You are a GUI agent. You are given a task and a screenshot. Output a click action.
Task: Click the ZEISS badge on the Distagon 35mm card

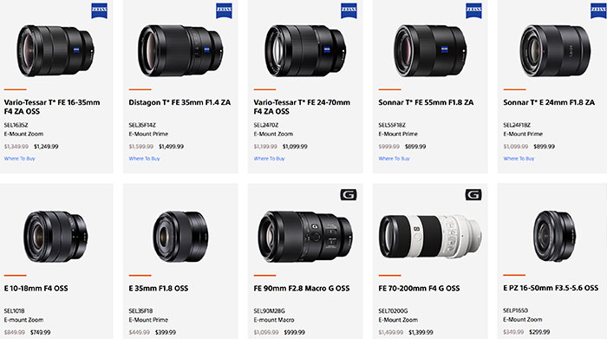click(224, 10)
